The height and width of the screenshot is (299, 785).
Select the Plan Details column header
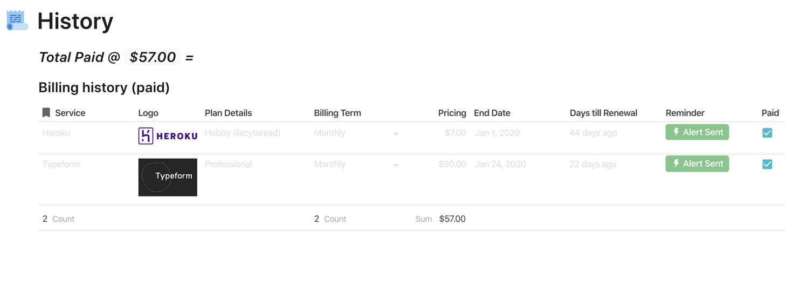229,113
